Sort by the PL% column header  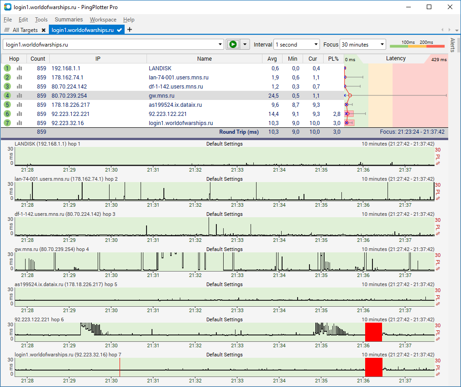click(x=333, y=59)
